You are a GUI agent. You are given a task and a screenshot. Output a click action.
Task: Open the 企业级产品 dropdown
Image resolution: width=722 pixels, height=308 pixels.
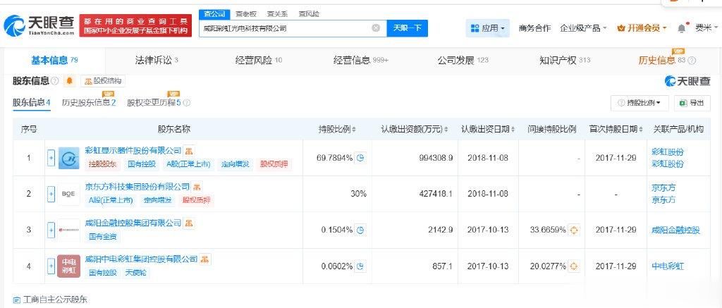[583, 28]
